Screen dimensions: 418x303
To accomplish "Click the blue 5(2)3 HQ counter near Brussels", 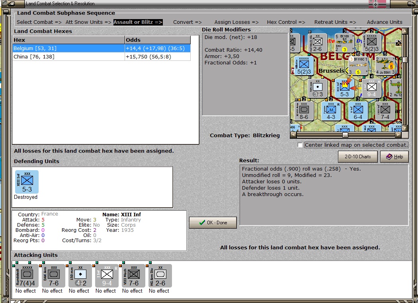I will coord(304,66).
